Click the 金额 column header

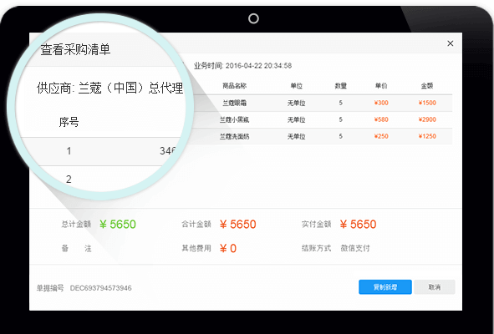[x=427, y=86]
